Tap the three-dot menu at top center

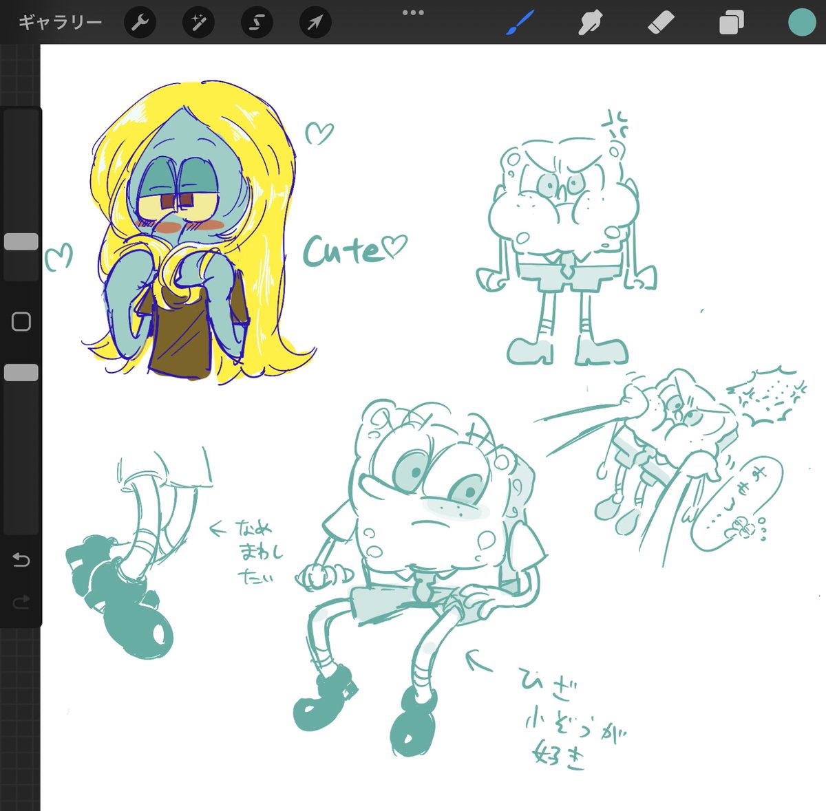pos(413,12)
